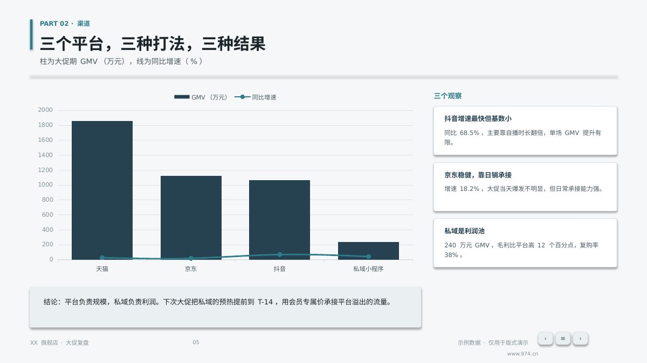647x363 pixels.
Task: Click the slide title 三个平台,三种打法,三种结果
Action: click(x=153, y=44)
